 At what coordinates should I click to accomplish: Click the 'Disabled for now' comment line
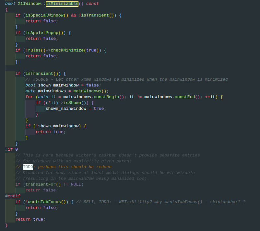(x=105, y=173)
